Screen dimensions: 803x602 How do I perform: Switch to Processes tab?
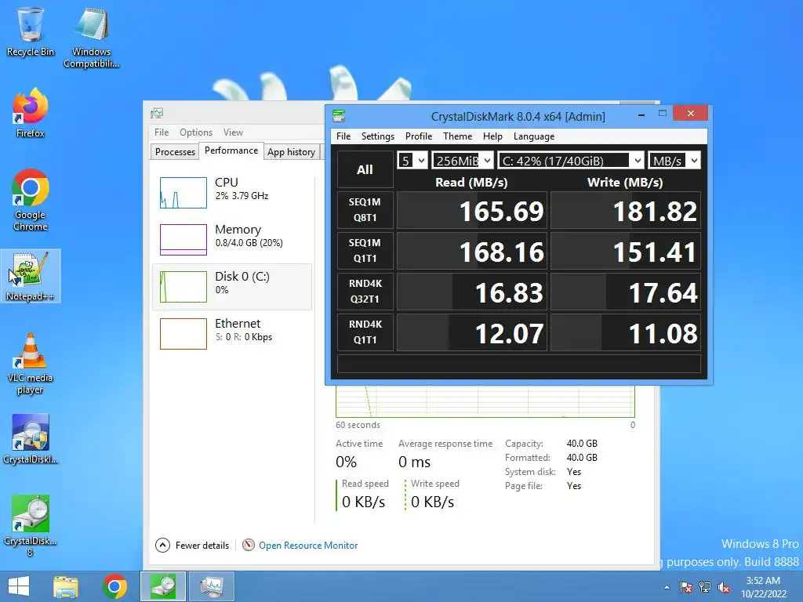pyautogui.click(x=175, y=152)
